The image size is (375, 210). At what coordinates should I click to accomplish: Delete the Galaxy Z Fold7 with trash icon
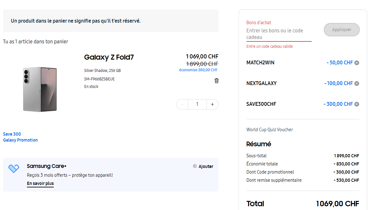(x=216, y=81)
